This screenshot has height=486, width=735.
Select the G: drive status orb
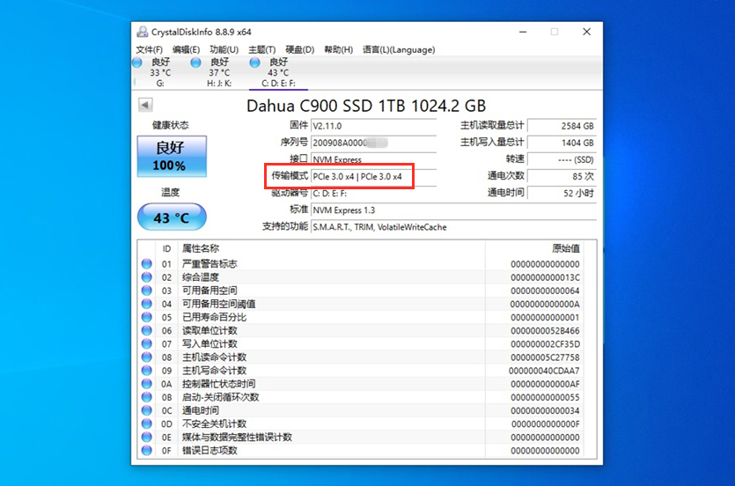[137, 63]
